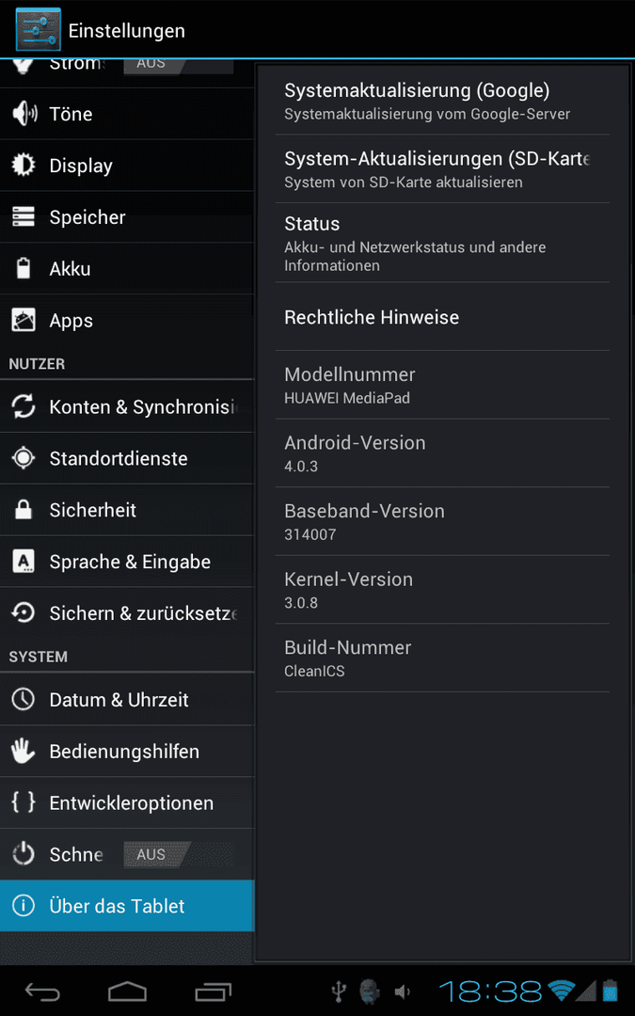Tap Systemaktualisierung (Google) entry
Screen dimensions: 635x1016
pos(442,101)
